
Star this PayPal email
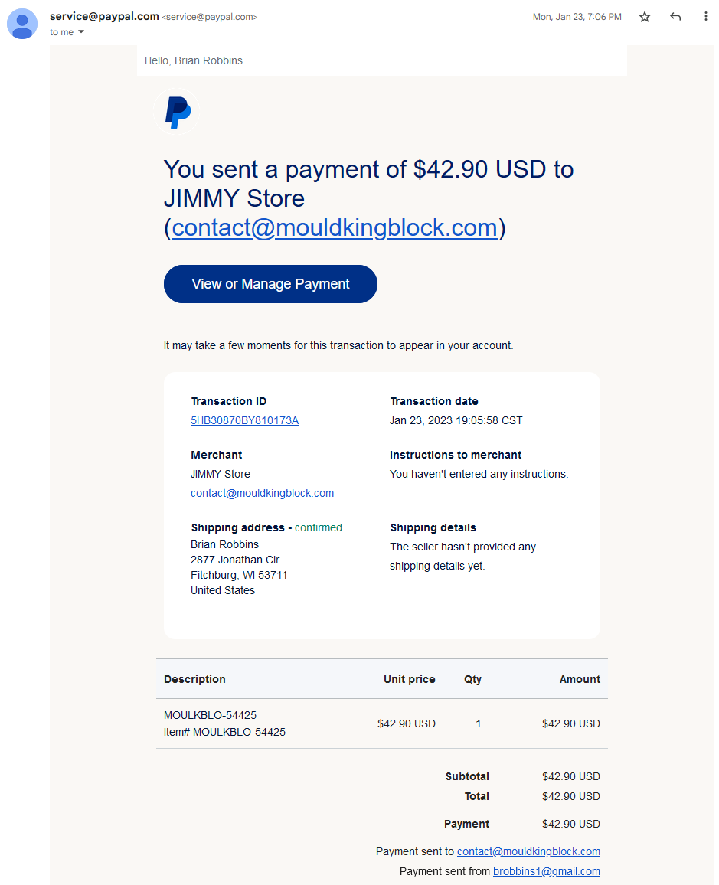pyautogui.click(x=645, y=17)
